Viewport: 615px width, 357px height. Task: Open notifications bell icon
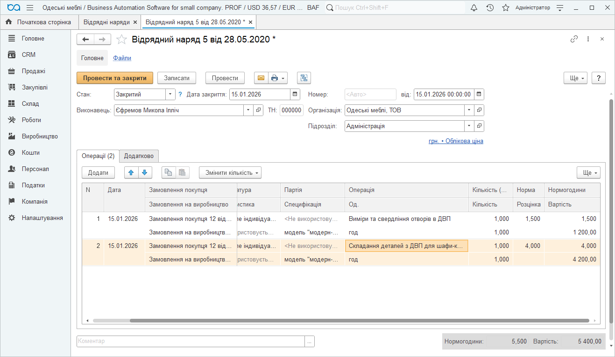[474, 8]
